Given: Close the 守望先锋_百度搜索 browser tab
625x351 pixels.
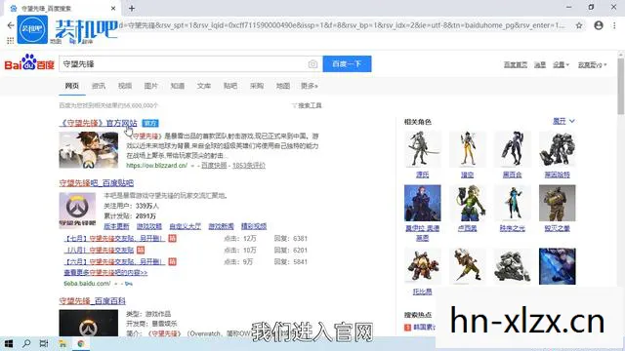Looking at the screenshot, I should tap(113, 8).
